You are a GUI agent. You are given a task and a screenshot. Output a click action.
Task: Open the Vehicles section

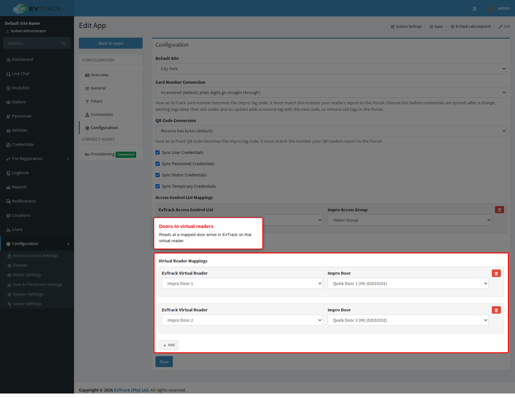tap(37, 130)
